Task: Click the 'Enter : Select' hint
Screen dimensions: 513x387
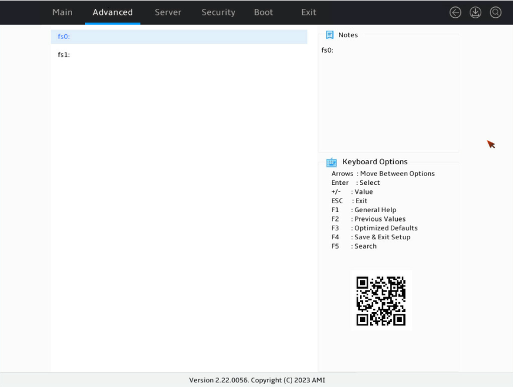Action: [x=355, y=183]
